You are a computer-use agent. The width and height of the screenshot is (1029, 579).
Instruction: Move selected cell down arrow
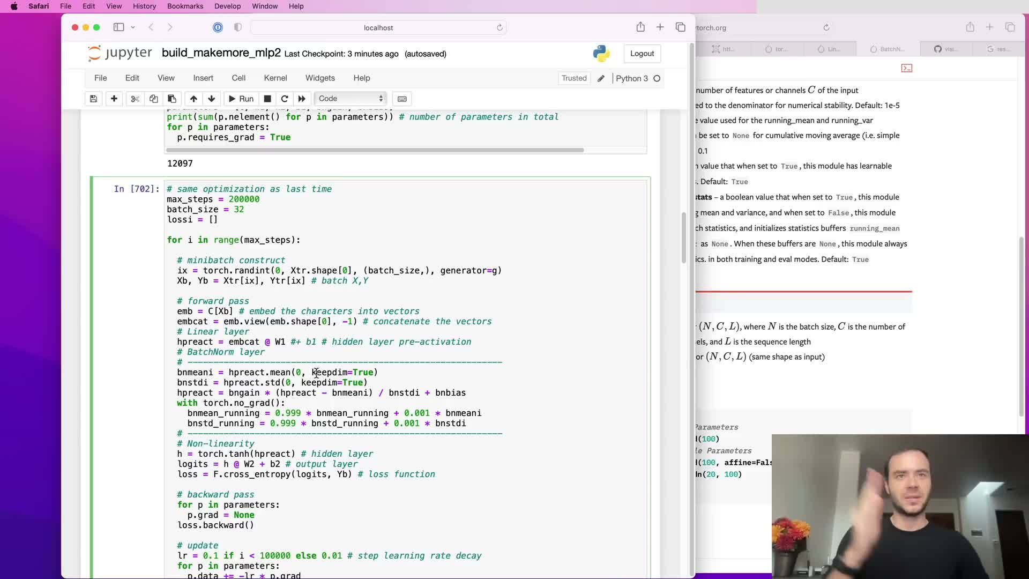coord(212,99)
